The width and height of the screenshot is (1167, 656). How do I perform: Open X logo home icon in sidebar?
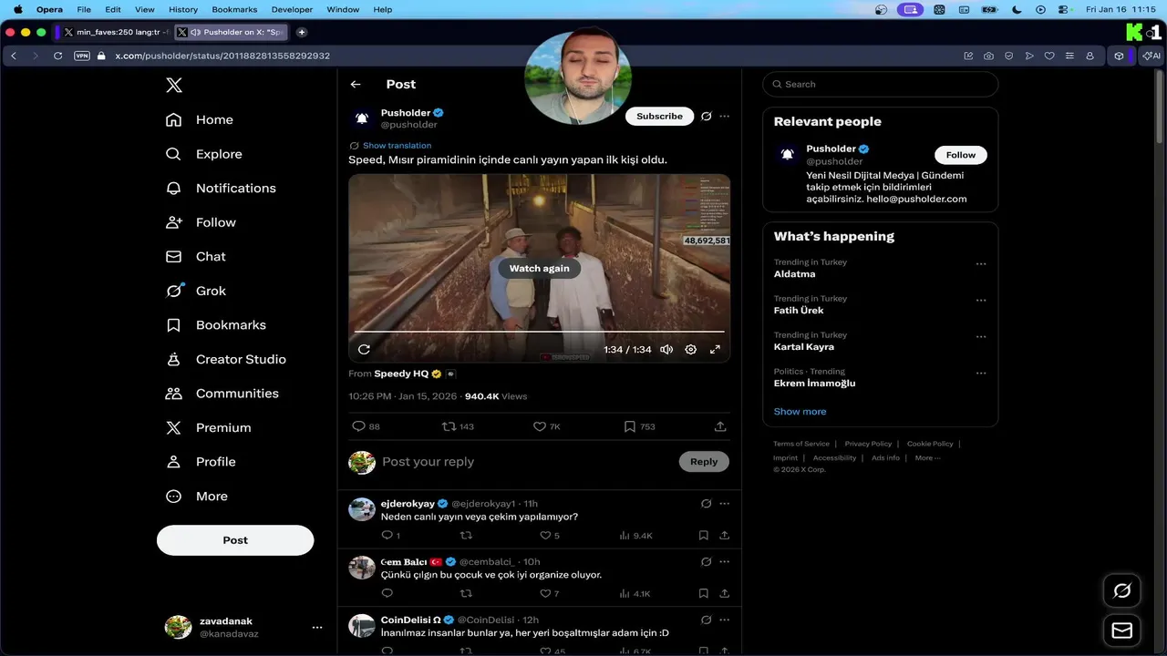click(174, 86)
